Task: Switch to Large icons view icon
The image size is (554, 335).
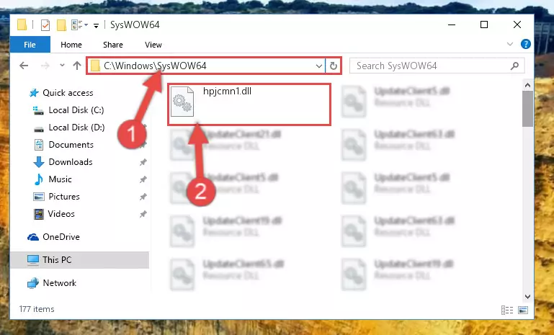Action: coord(523,311)
